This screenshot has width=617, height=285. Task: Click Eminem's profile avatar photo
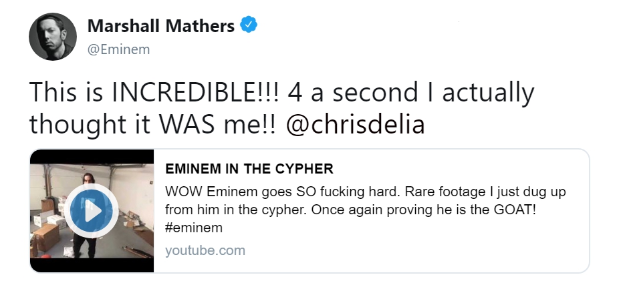click(x=53, y=36)
